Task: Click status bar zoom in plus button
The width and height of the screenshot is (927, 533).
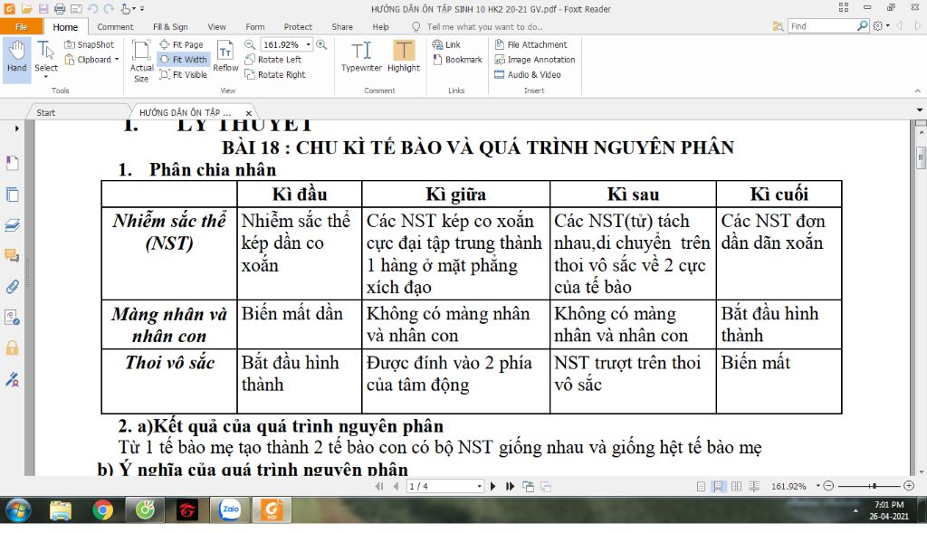Action: pos(909,486)
